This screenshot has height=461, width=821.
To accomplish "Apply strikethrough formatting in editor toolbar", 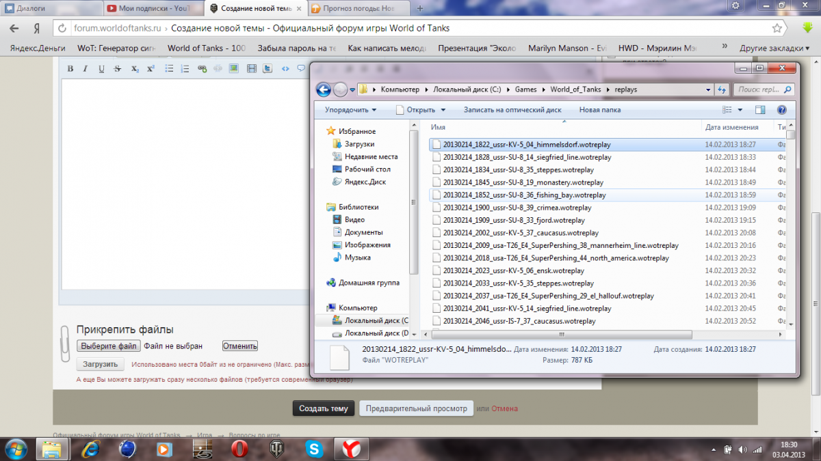I will pyautogui.click(x=118, y=69).
